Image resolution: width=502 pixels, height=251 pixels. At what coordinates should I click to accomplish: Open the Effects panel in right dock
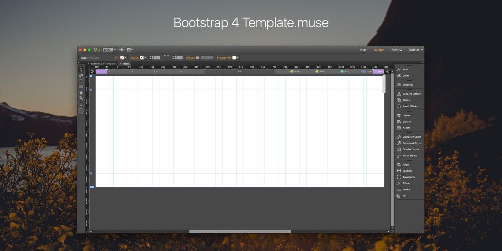point(404,183)
